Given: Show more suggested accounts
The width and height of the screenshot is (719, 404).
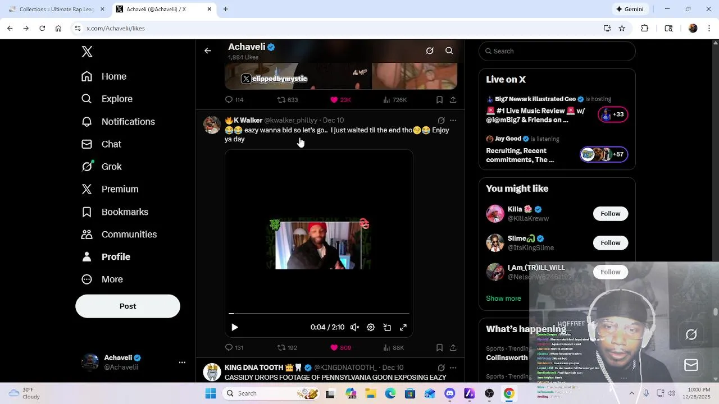Looking at the screenshot, I should [x=503, y=299].
